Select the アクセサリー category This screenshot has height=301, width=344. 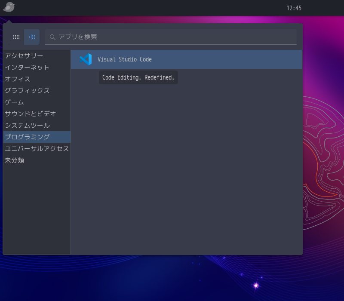[37, 56]
